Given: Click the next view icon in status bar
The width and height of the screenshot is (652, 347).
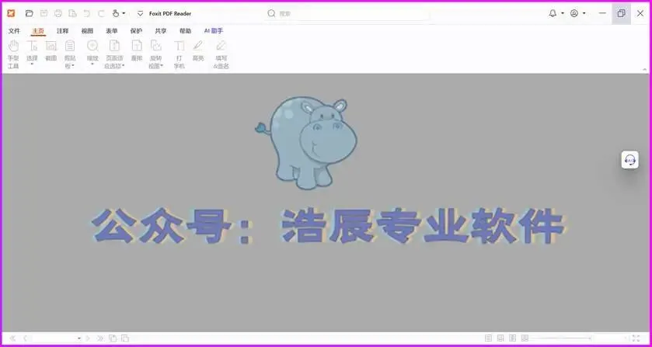Looking at the screenshot, I should pos(125,338).
